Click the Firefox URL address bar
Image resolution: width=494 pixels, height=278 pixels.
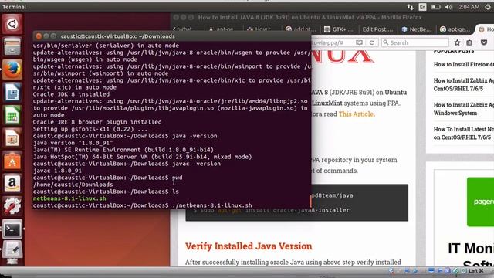(x=332, y=42)
